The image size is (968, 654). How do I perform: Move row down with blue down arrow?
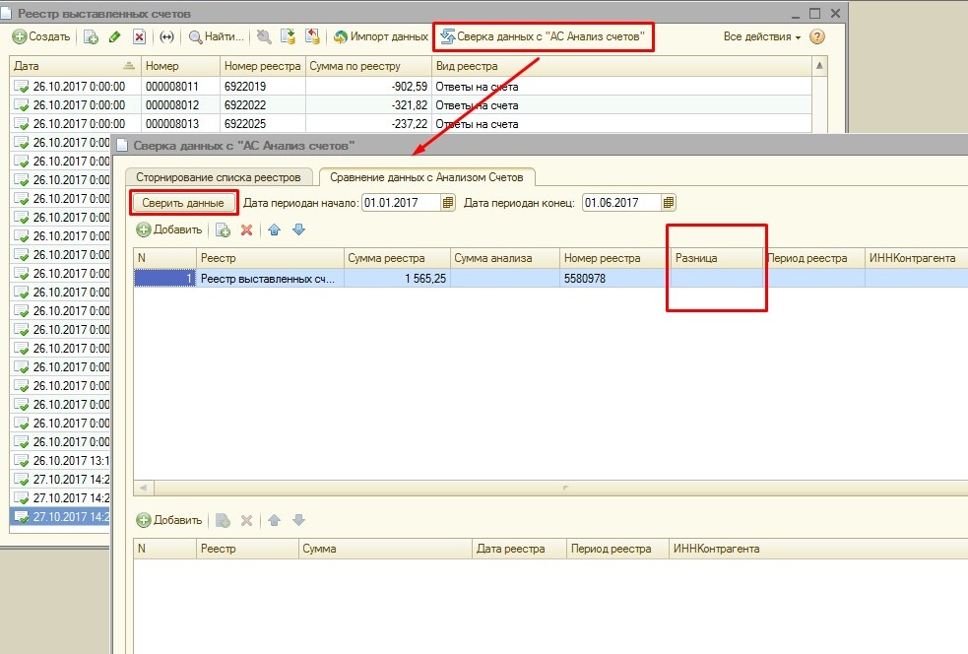[298, 229]
